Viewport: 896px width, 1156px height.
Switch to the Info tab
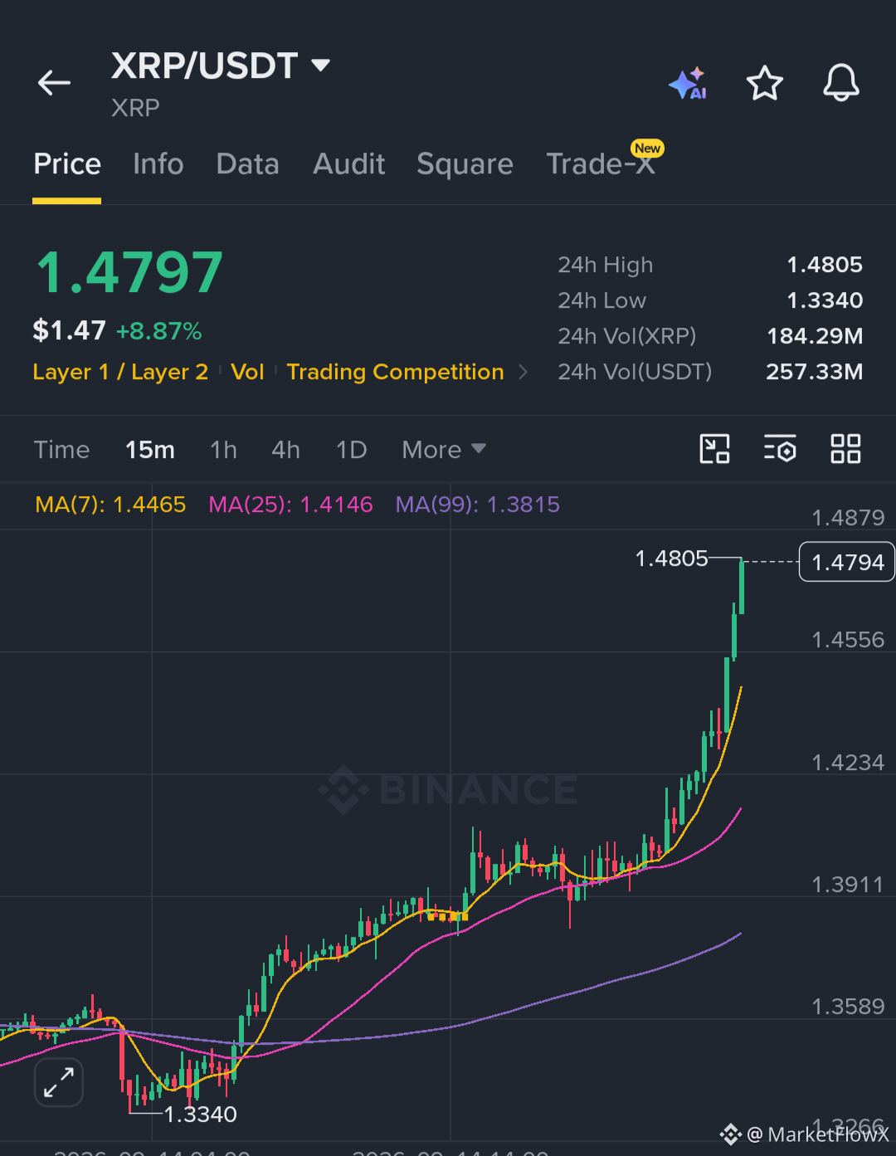point(158,164)
